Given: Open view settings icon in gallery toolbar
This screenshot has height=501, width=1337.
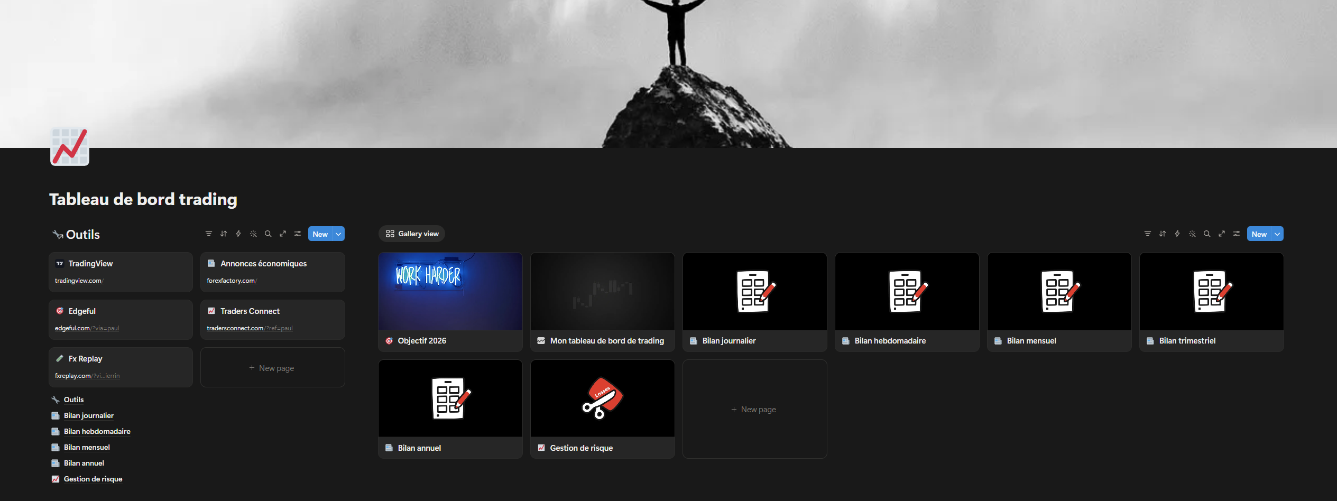Looking at the screenshot, I should 1237,234.
